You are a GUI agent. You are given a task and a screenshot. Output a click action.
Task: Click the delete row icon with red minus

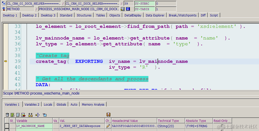coord(23,115)
